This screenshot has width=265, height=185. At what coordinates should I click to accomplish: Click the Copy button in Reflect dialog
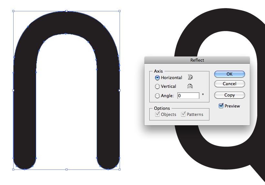coord(229,95)
